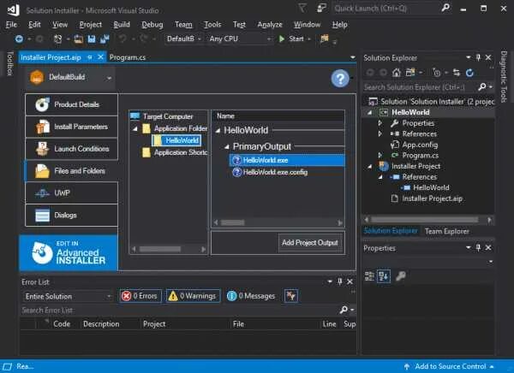
Task: Click the New Project toolbar icon
Action: [58, 39]
